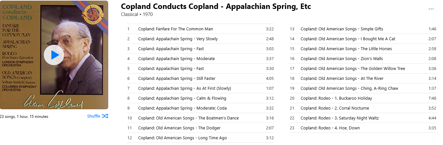
Task: Select track 17 The Golden Willow Tree
Action: 363,69
